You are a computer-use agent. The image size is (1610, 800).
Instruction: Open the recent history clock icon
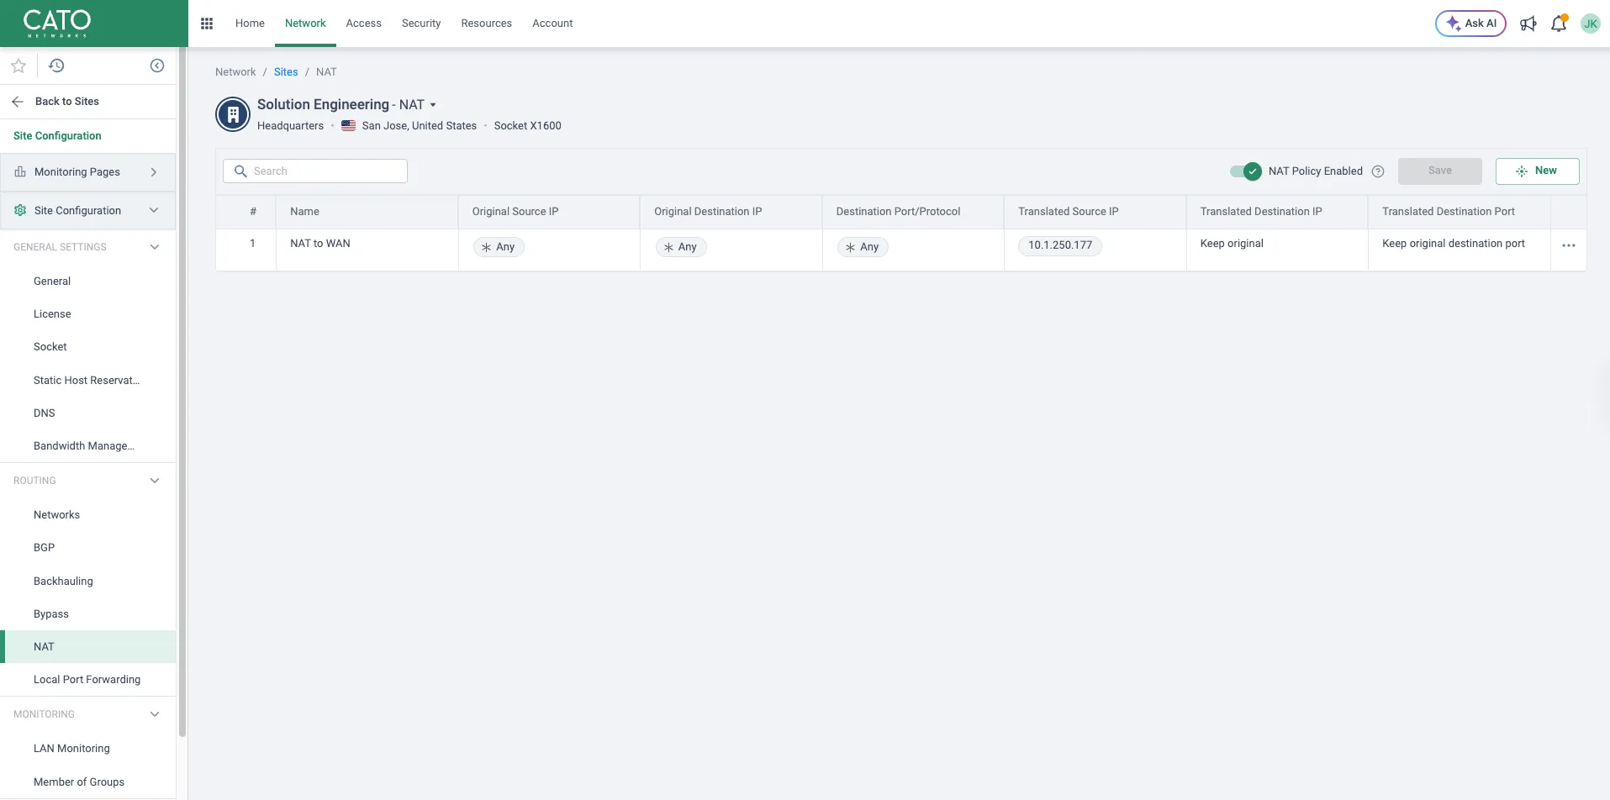pyautogui.click(x=56, y=66)
